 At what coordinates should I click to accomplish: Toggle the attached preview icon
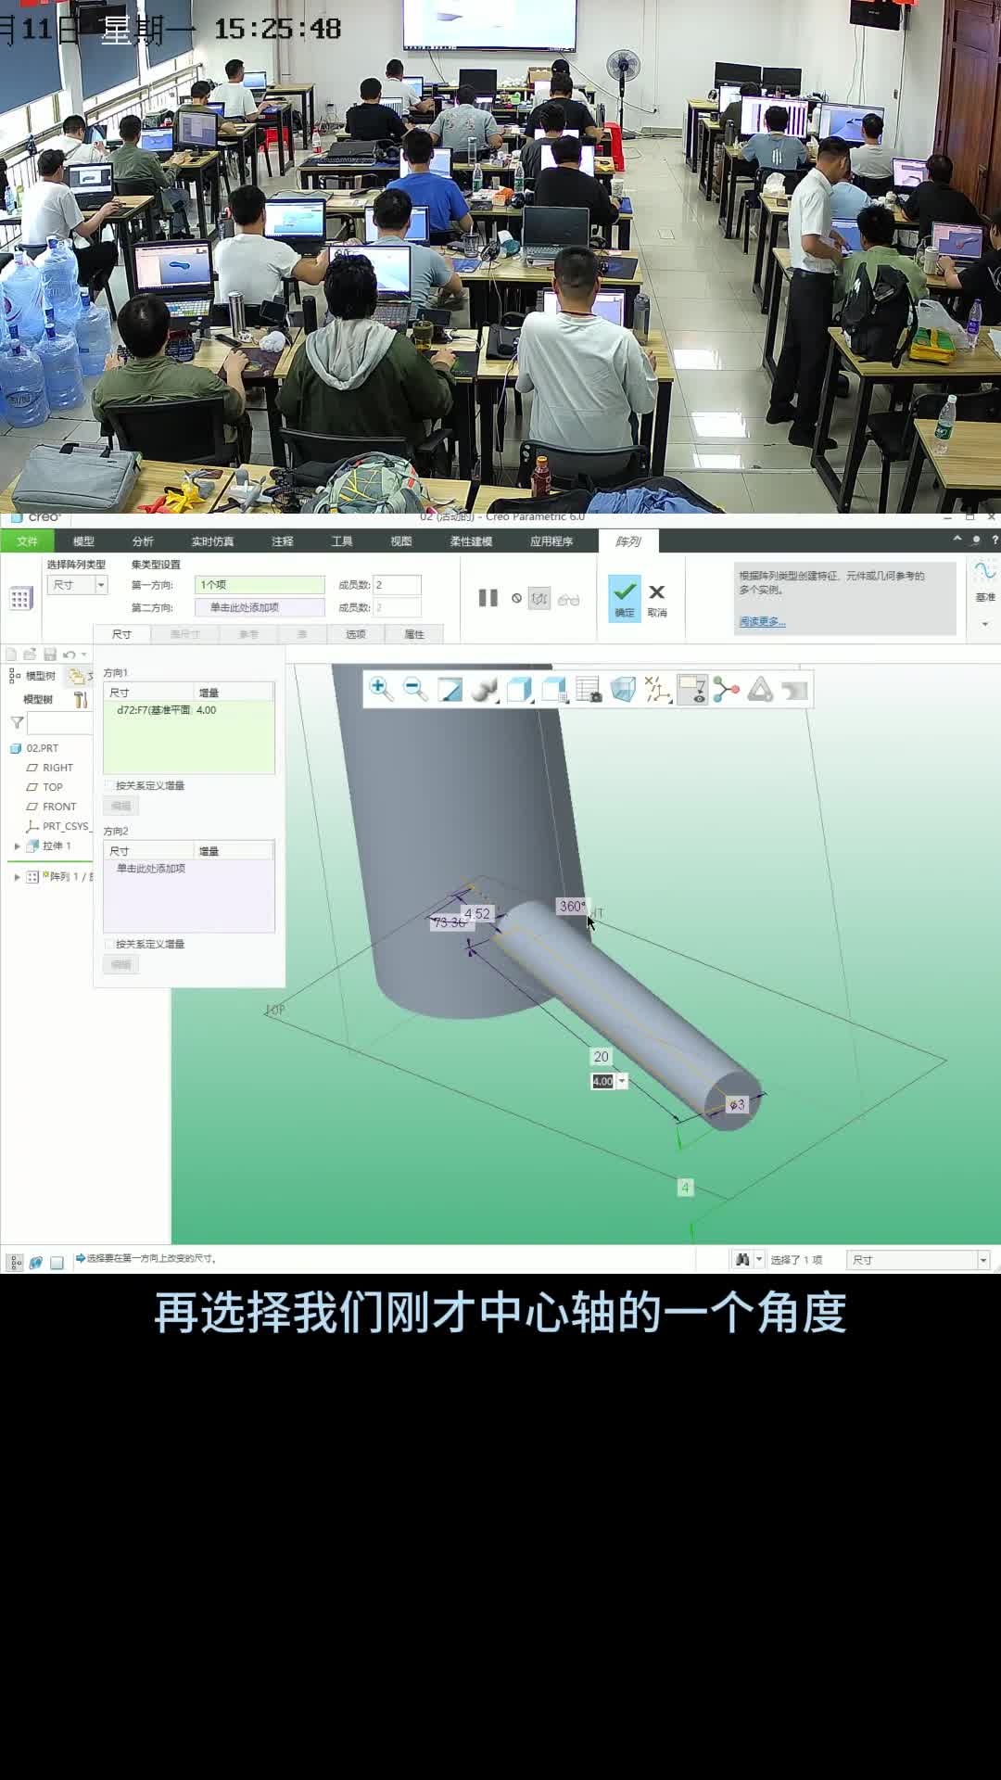coord(539,598)
